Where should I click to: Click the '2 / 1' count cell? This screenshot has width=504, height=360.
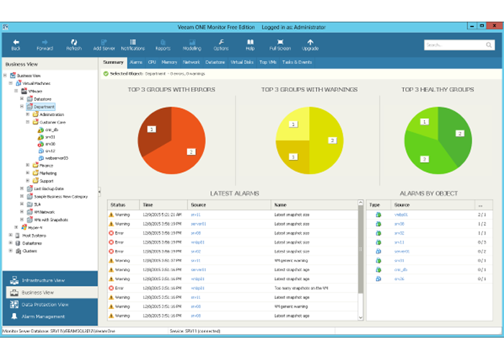click(x=482, y=215)
